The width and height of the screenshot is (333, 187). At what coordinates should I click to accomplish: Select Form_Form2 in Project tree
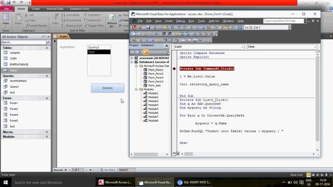pyautogui.click(x=156, y=74)
